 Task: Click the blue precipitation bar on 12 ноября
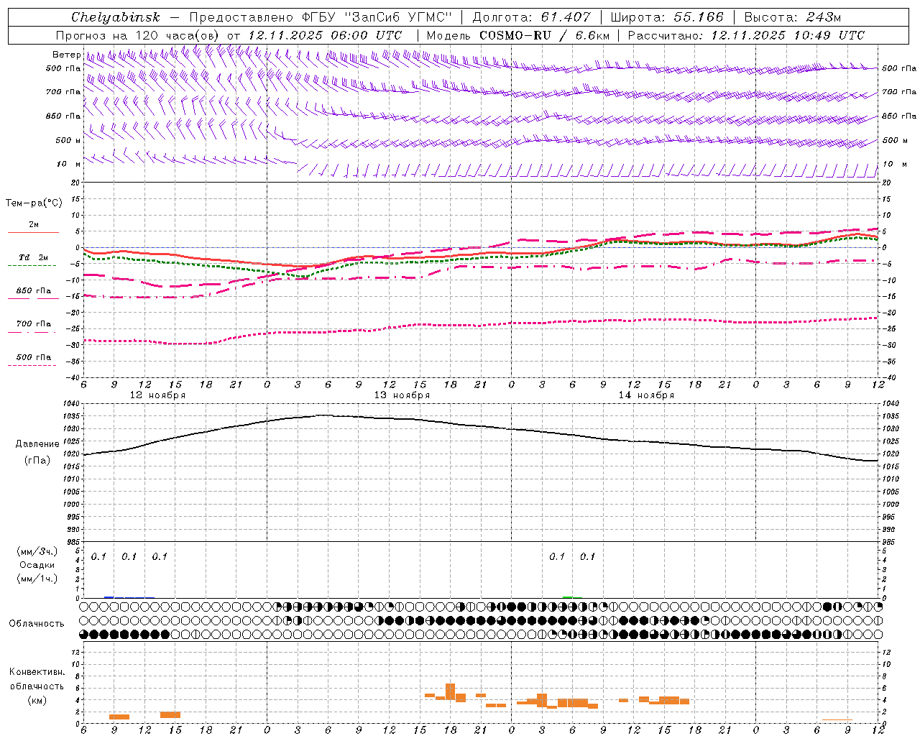[109, 597]
